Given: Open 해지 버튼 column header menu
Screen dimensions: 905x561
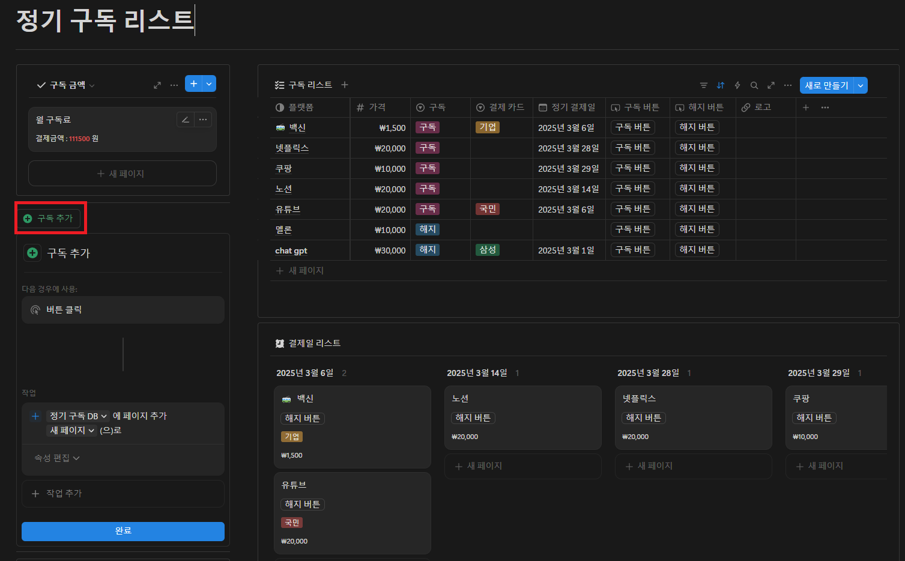Looking at the screenshot, I should pyautogui.click(x=703, y=108).
